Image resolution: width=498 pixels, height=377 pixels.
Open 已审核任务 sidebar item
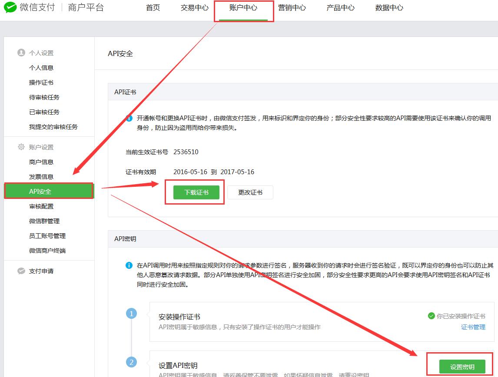point(44,112)
